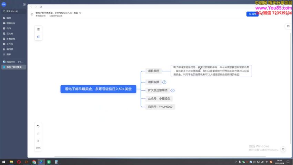Click the WeChat tray icon
This screenshot has width=293, height=165.
pos(243,162)
